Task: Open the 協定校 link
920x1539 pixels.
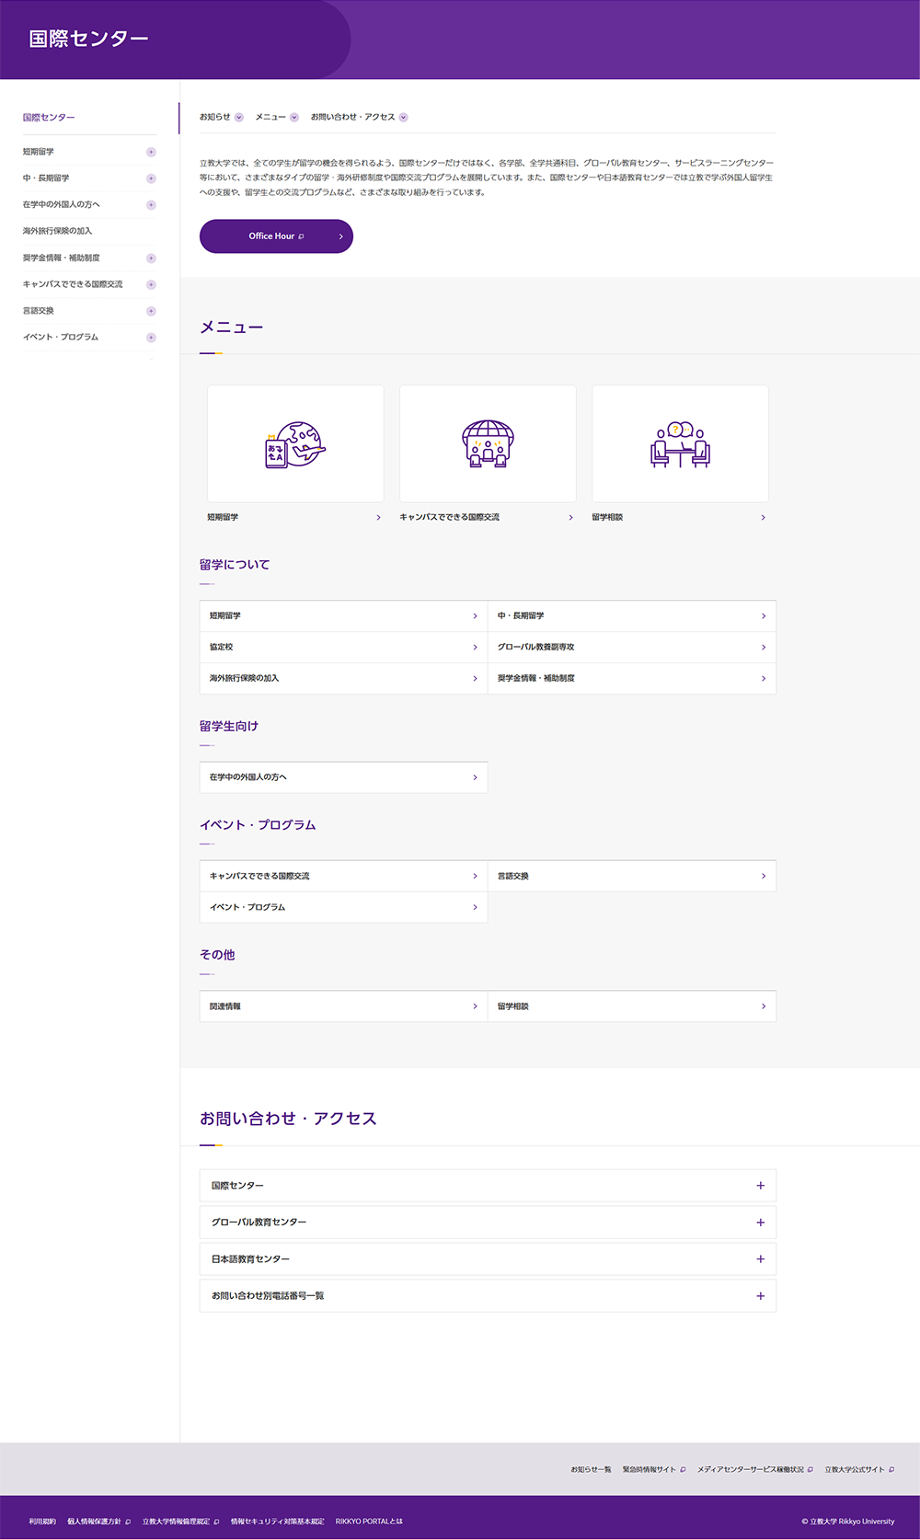Action: (342, 648)
